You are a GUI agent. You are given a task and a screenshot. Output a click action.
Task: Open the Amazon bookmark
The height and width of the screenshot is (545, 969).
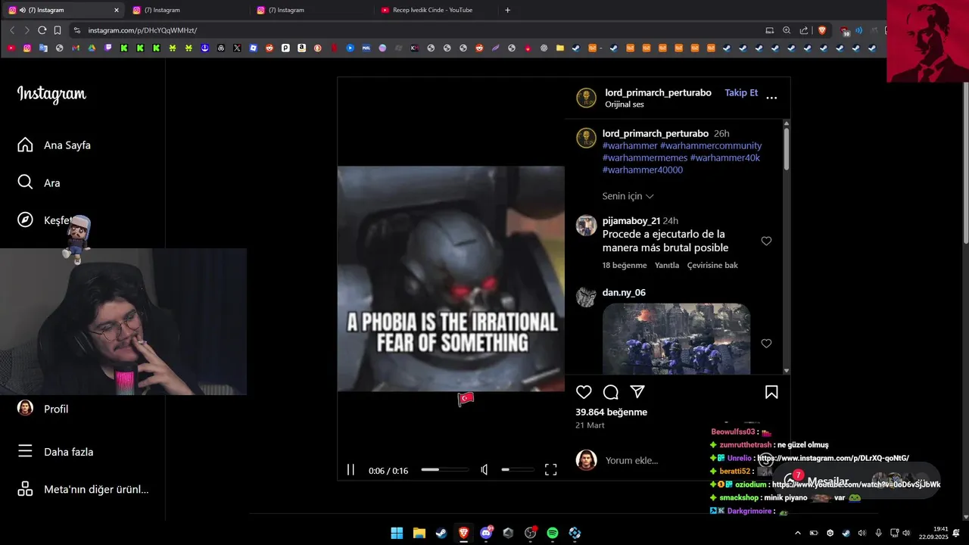pos(301,48)
